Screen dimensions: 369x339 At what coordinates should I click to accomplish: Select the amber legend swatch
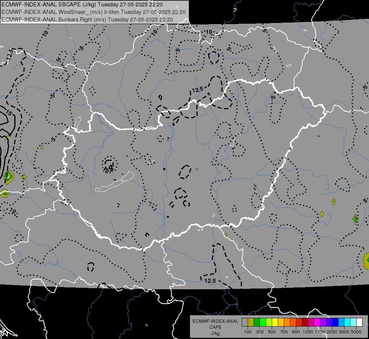[x=281, y=322]
